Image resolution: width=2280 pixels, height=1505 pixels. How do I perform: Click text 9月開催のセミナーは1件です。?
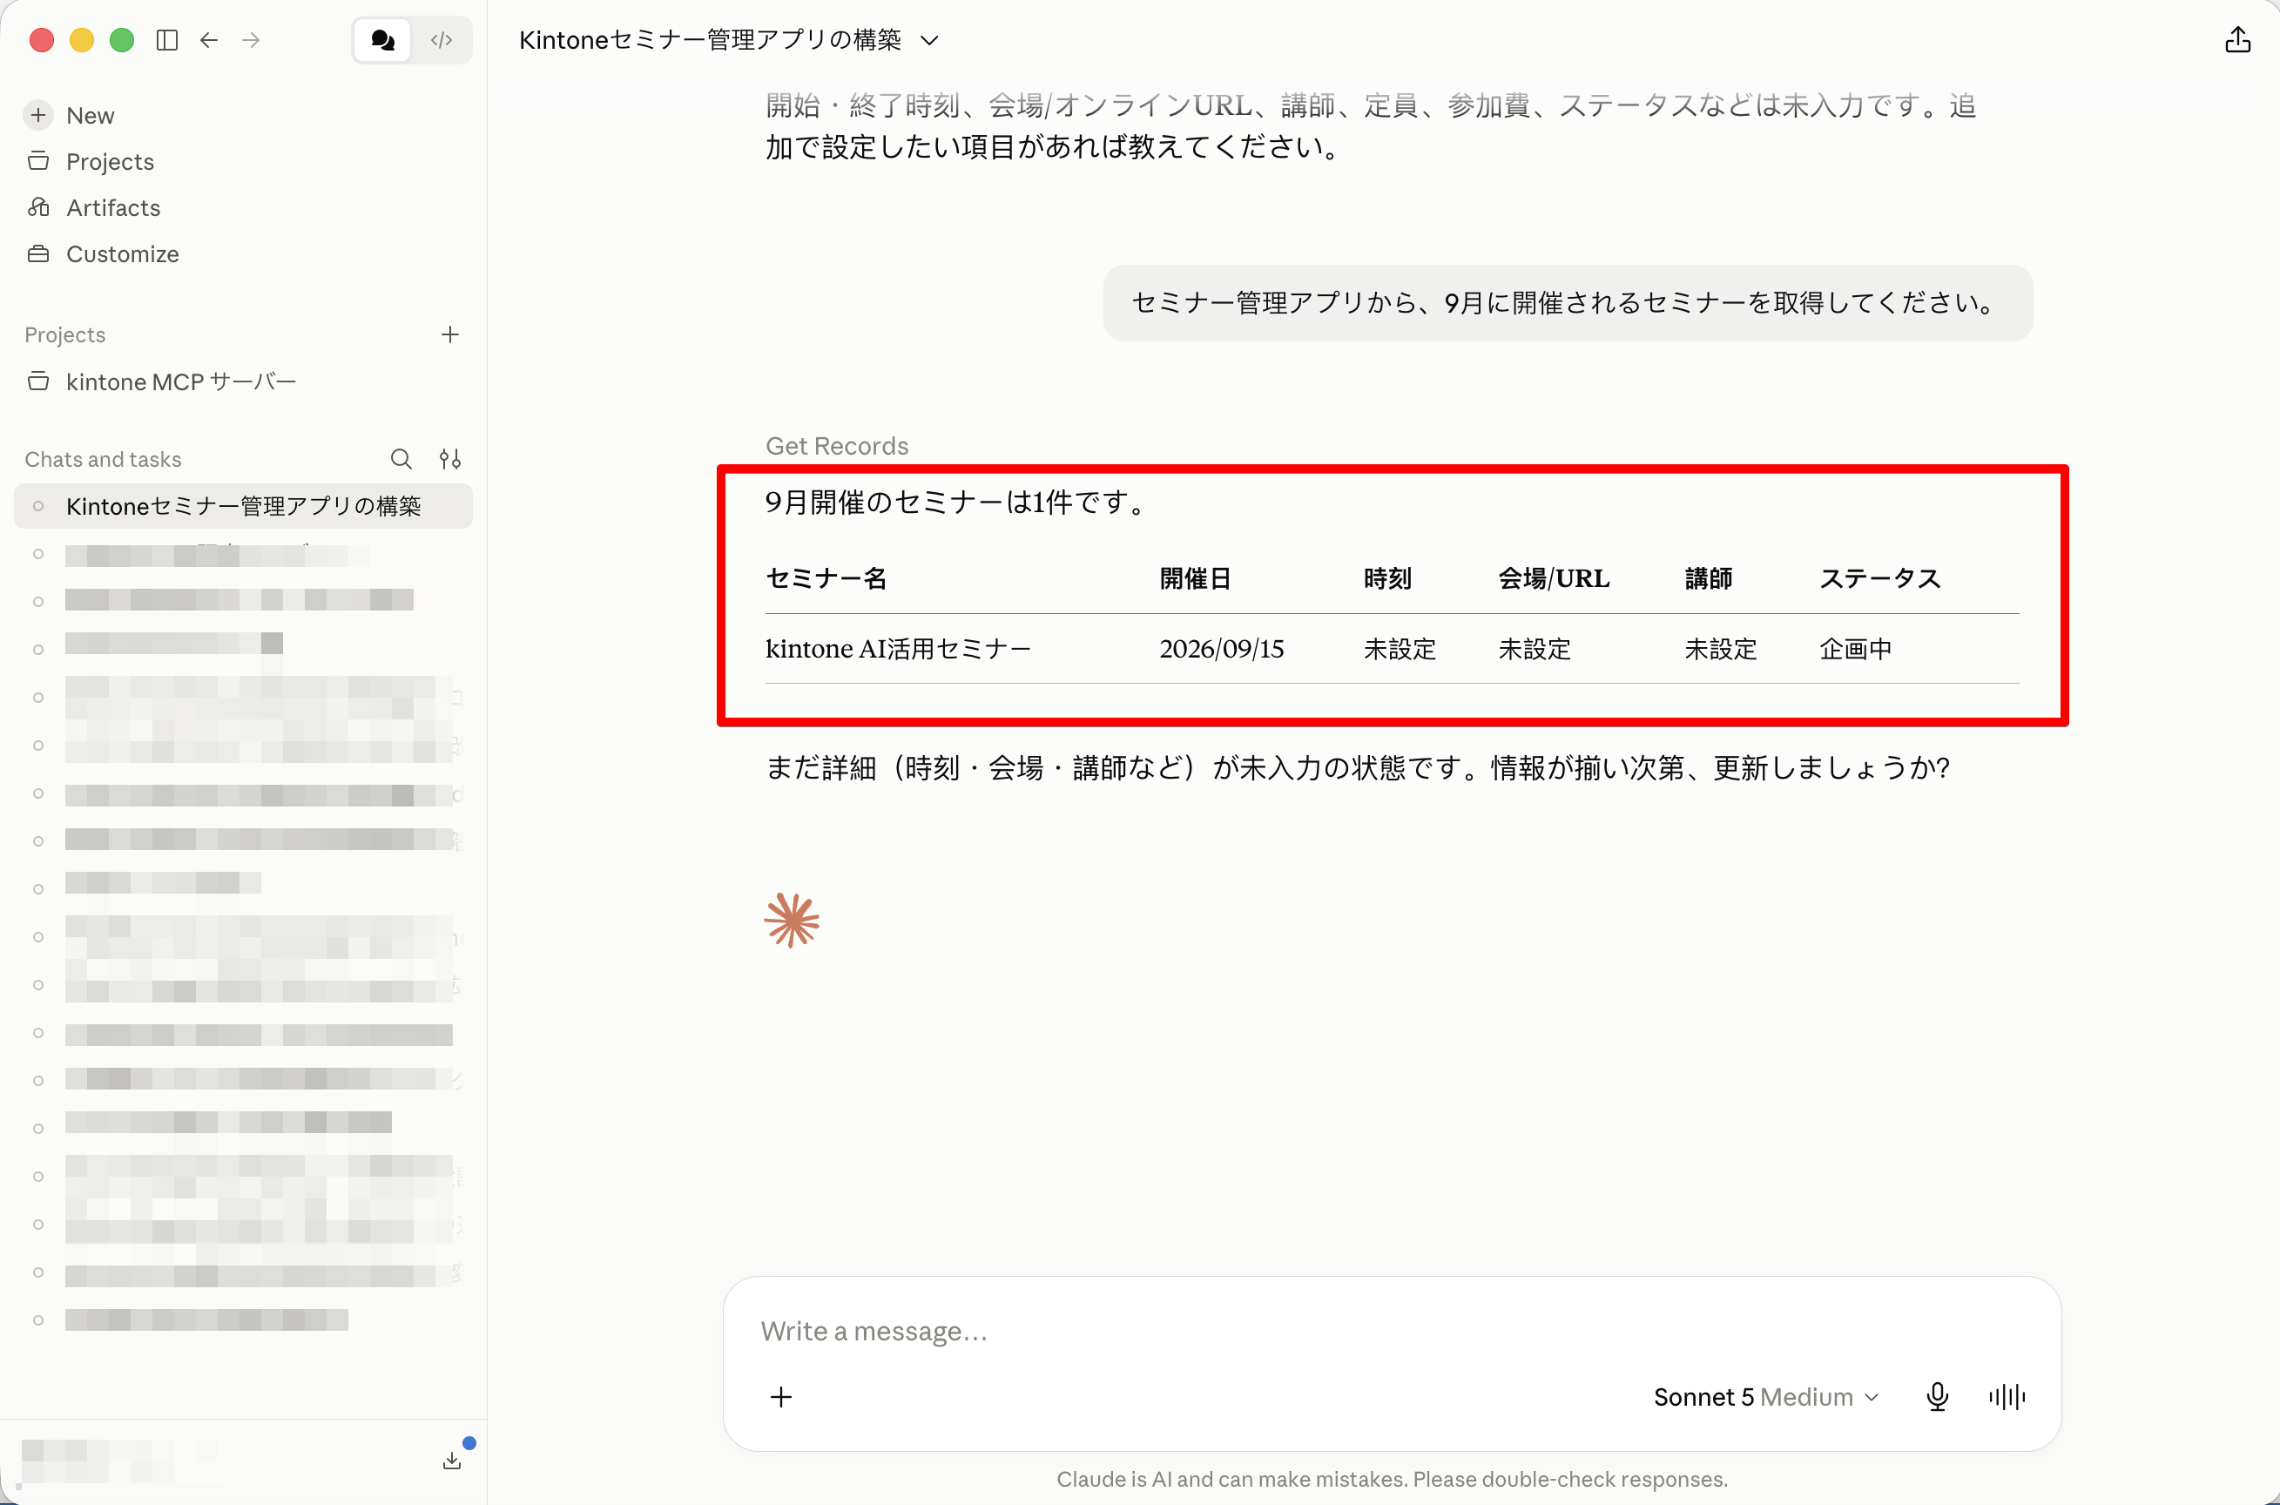(x=957, y=501)
